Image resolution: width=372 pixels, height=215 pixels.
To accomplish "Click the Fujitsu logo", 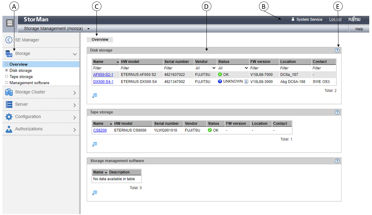I will [354, 20].
